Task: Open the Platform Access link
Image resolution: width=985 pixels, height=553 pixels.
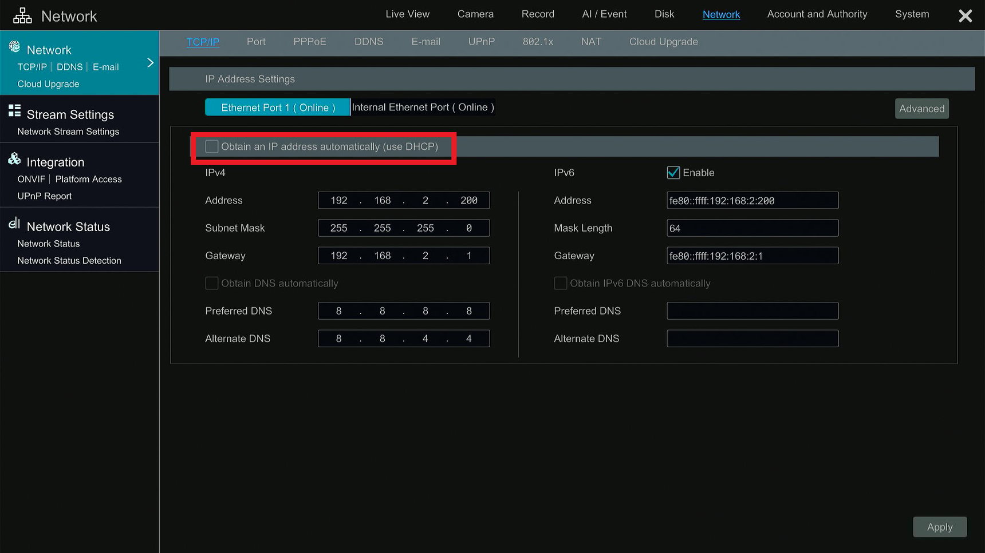Action: pyautogui.click(x=88, y=178)
